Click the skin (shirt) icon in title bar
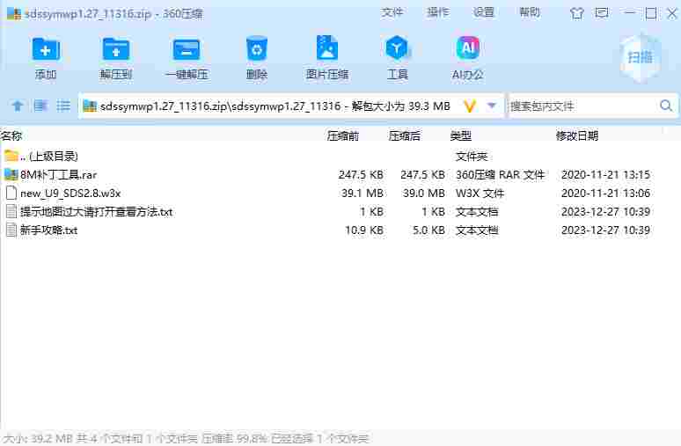 pyautogui.click(x=577, y=13)
